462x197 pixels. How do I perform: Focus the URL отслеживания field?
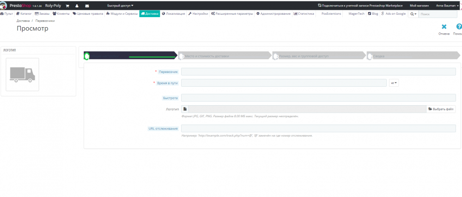tap(318, 129)
